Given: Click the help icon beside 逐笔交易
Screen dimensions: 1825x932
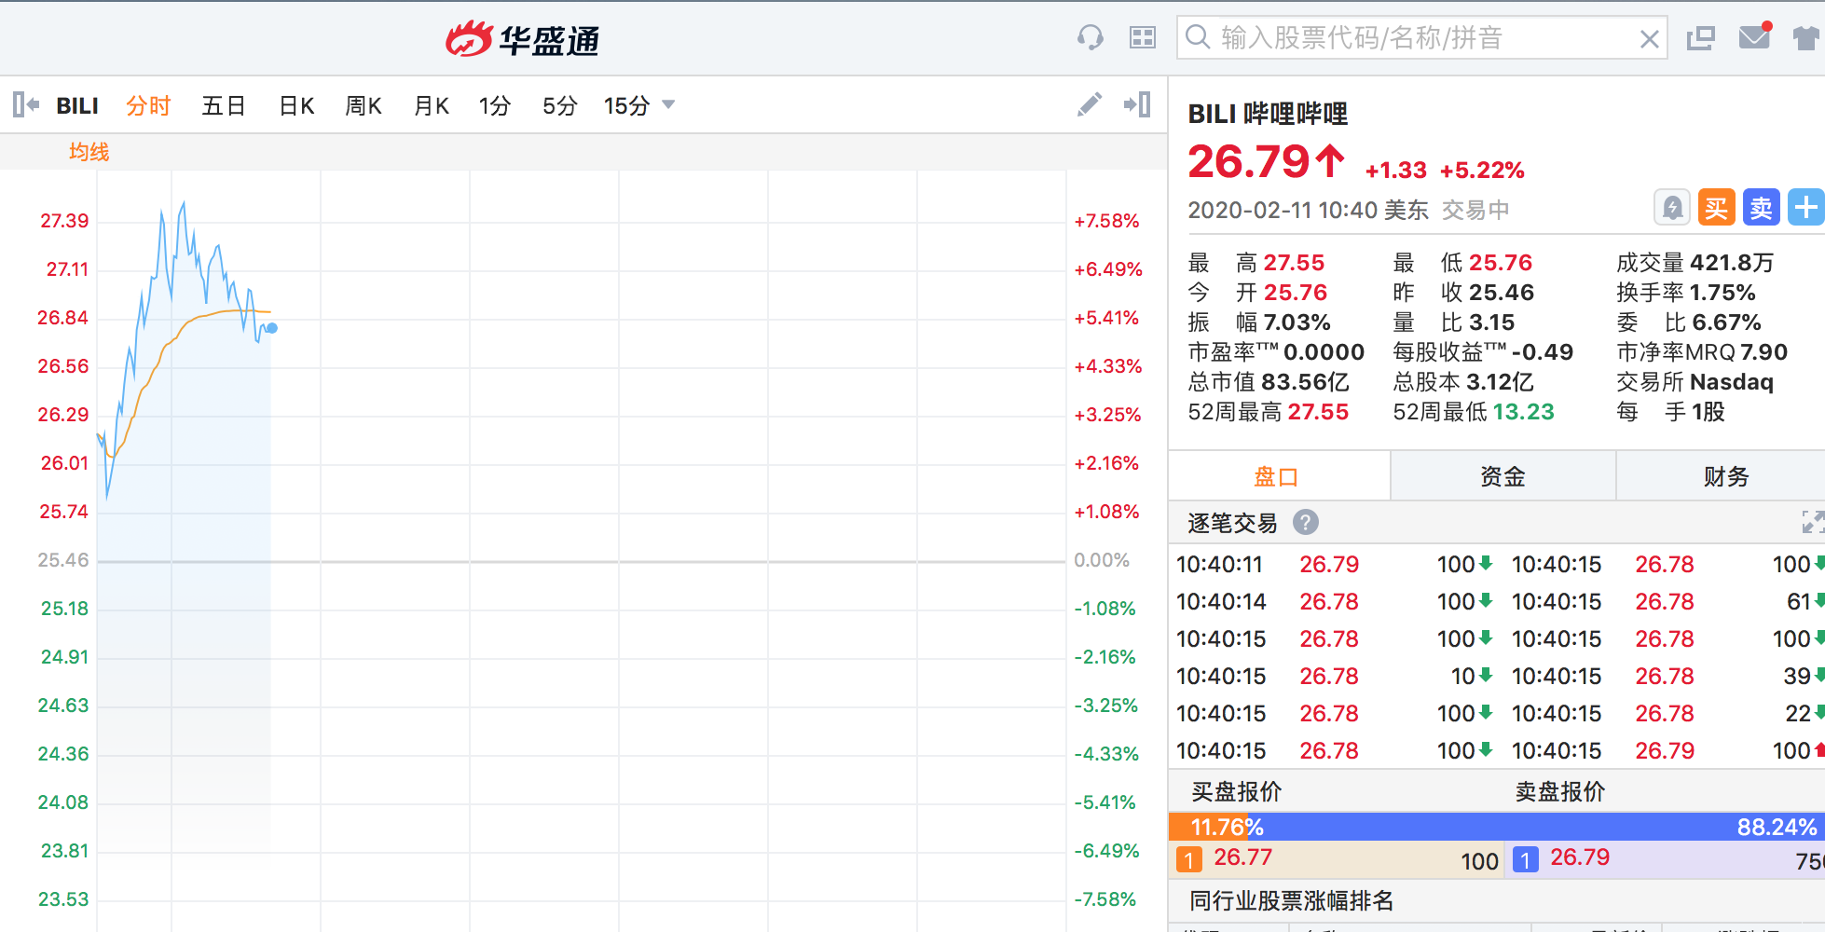Looking at the screenshot, I should [x=1305, y=522].
